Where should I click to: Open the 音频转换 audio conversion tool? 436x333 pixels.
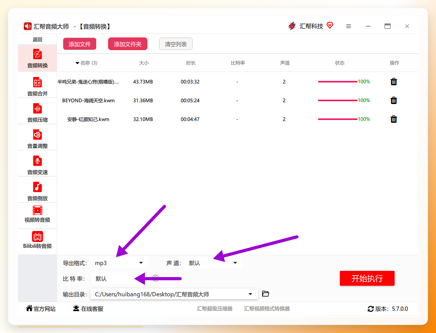point(37,58)
